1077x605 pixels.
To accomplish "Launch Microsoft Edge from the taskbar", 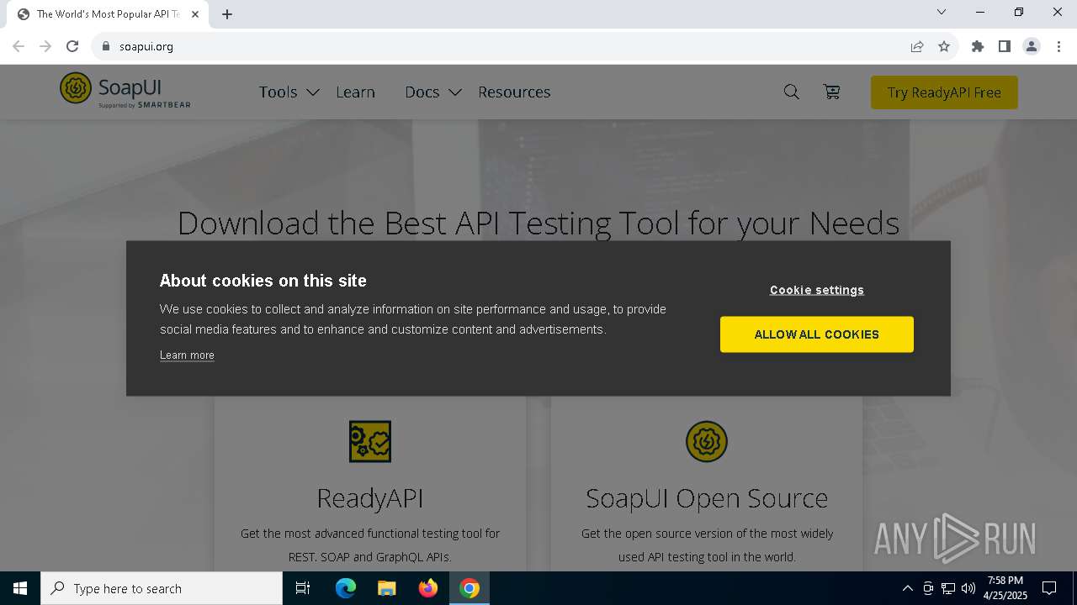I will [346, 588].
